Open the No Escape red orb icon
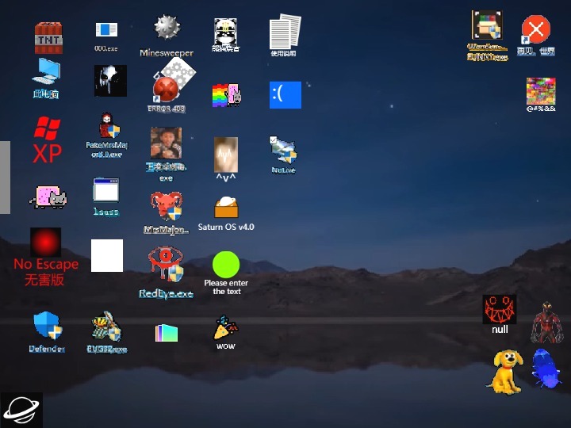 pos(46,243)
